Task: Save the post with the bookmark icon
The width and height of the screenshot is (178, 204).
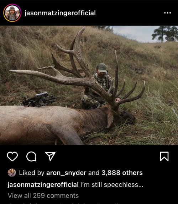Action: coord(164,156)
